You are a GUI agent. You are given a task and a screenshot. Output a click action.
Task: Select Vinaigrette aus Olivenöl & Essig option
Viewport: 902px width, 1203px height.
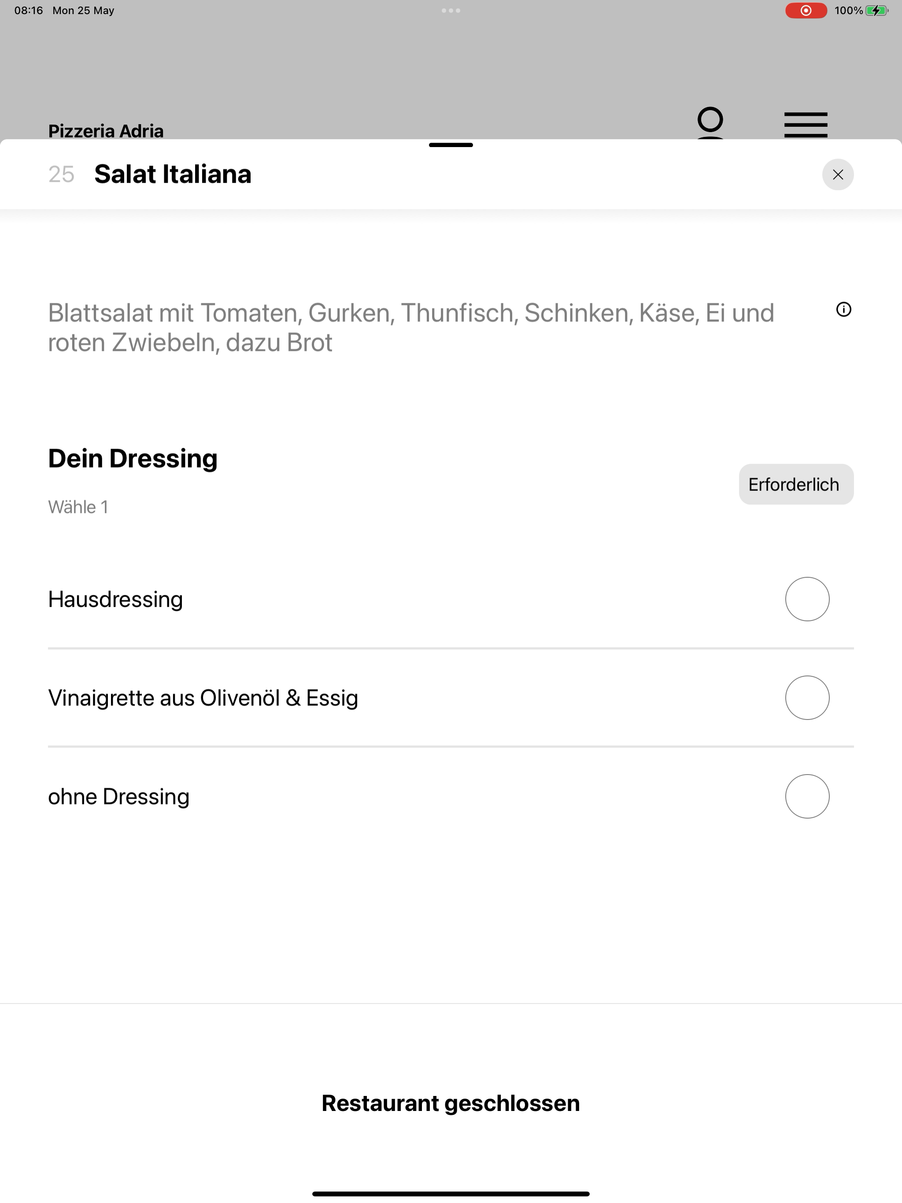point(451,698)
